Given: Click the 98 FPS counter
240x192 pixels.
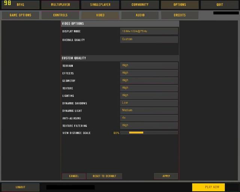Looking at the screenshot, I should pos(7,3).
